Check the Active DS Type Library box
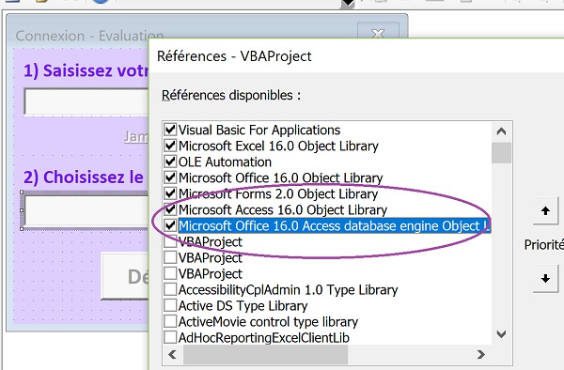This screenshot has height=370, width=564. 170,306
